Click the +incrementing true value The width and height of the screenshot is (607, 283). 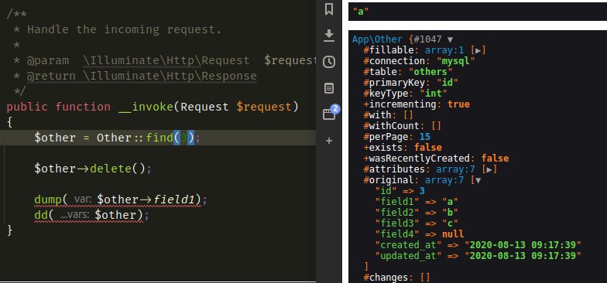coord(458,104)
